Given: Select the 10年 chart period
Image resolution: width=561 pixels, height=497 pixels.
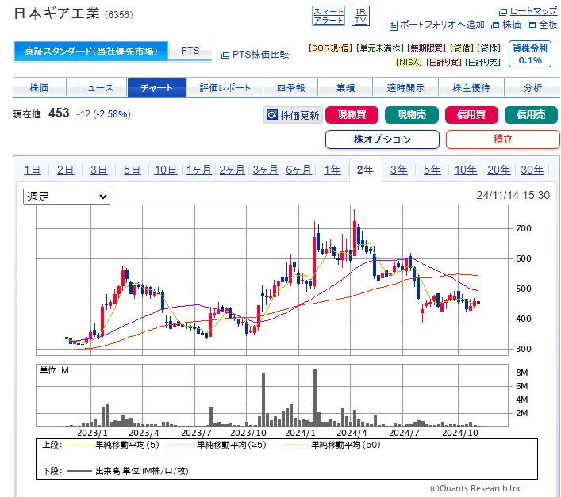Looking at the screenshot, I should (x=465, y=170).
